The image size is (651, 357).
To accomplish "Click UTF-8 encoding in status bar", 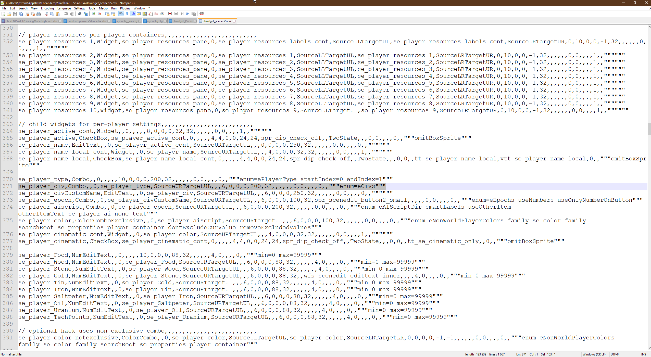I will [615, 354].
